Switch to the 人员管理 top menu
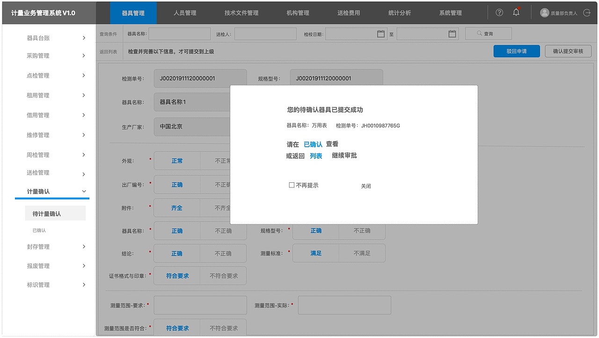This screenshot has height=338, width=599. [x=185, y=13]
